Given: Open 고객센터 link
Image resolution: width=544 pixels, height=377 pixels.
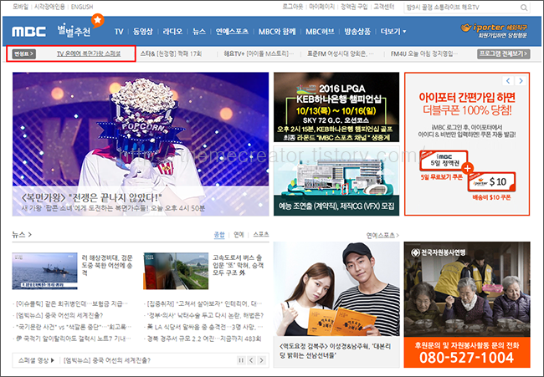Looking at the screenshot, I should tap(383, 7).
